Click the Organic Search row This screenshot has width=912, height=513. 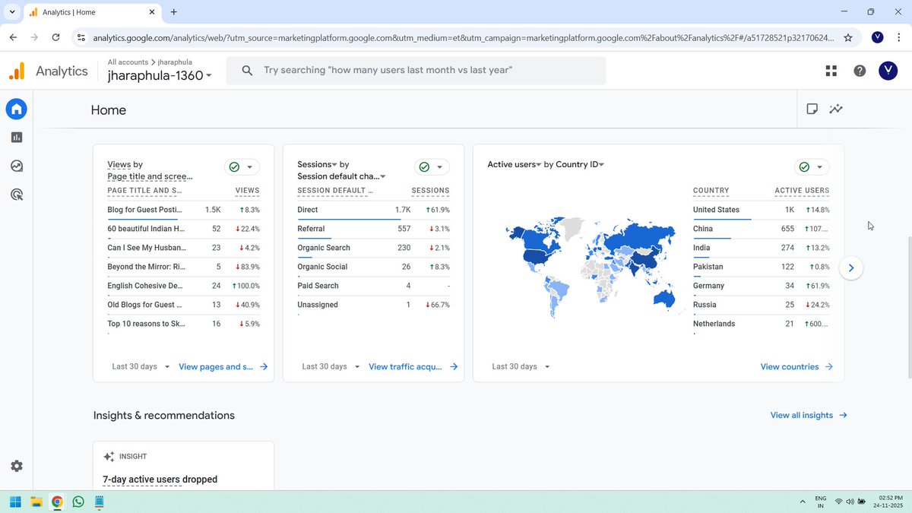[373, 248]
